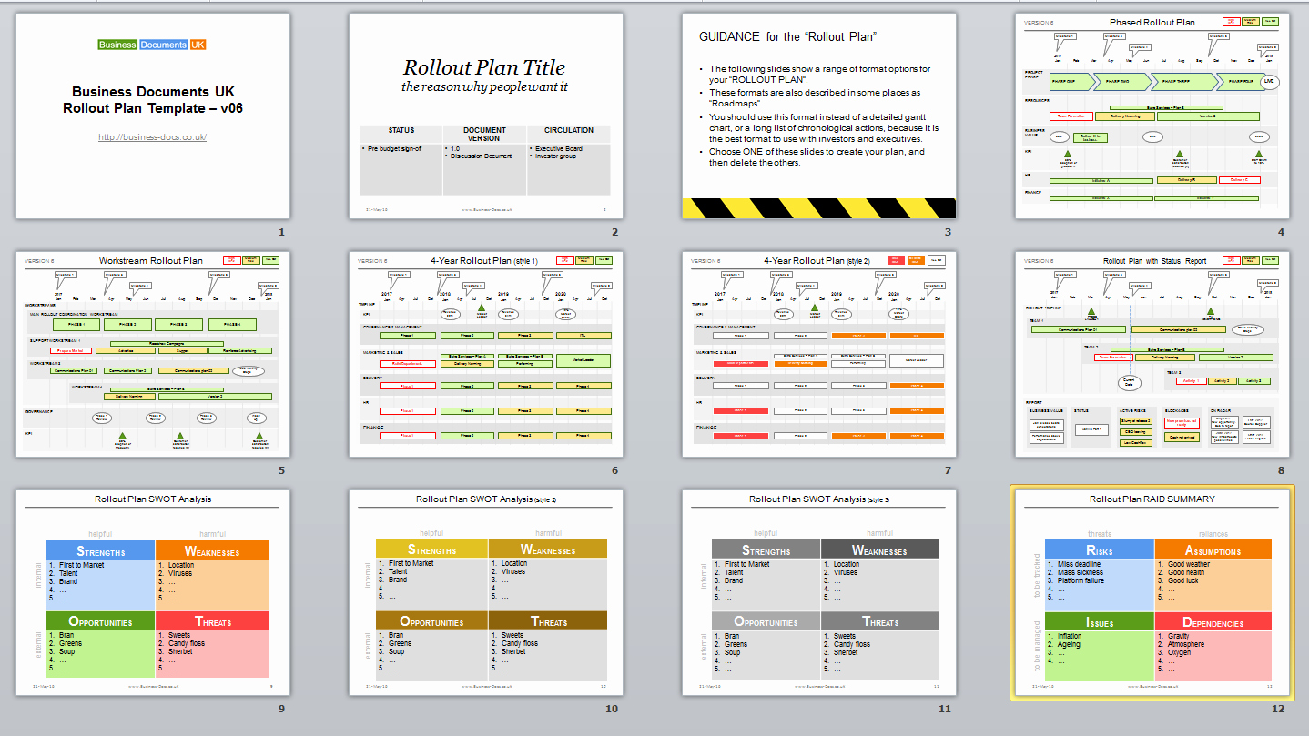The height and width of the screenshot is (736, 1309).
Task: Click the GUIDANCE heading on slide 3
Action: click(787, 37)
